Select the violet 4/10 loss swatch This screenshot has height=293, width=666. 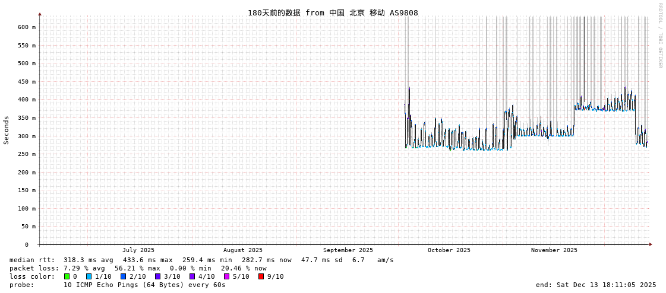pos(192,276)
